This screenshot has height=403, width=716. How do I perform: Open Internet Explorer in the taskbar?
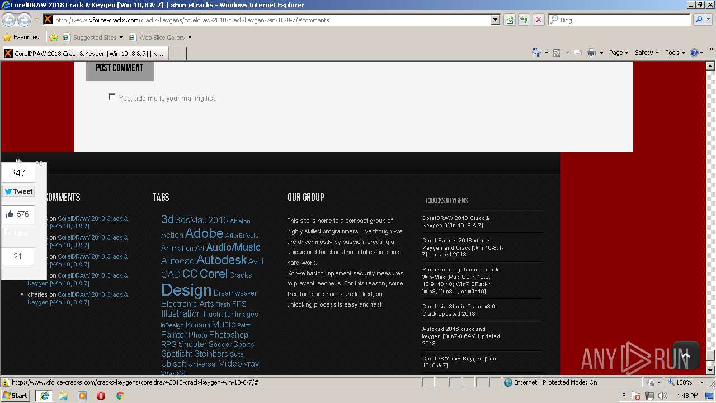(44, 396)
